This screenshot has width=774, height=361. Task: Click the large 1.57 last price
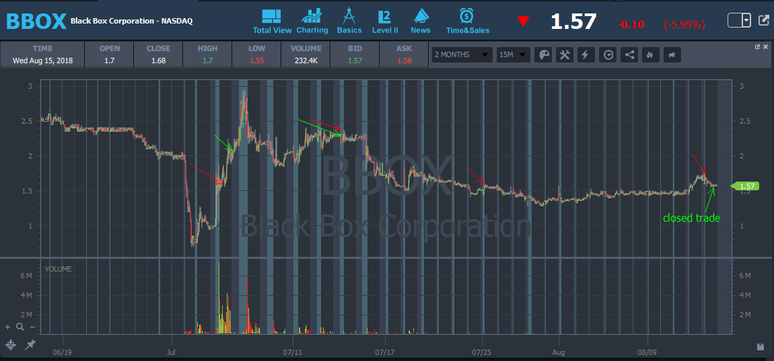pos(573,22)
